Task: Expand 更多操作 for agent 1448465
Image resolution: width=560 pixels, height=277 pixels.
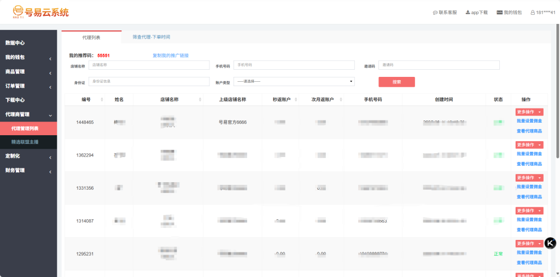Action: pyautogui.click(x=529, y=112)
